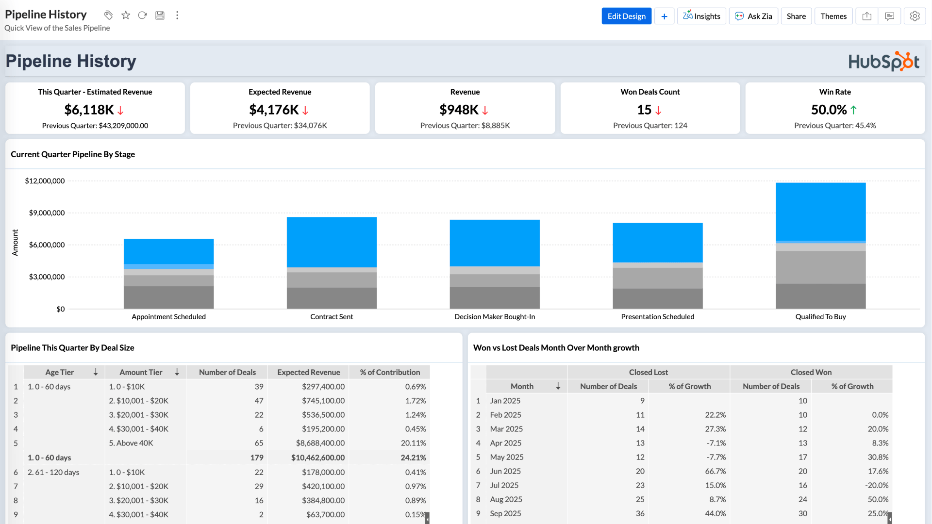This screenshot has width=932, height=524.
Task: Click the save icon in title bar
Action: pyautogui.click(x=160, y=16)
